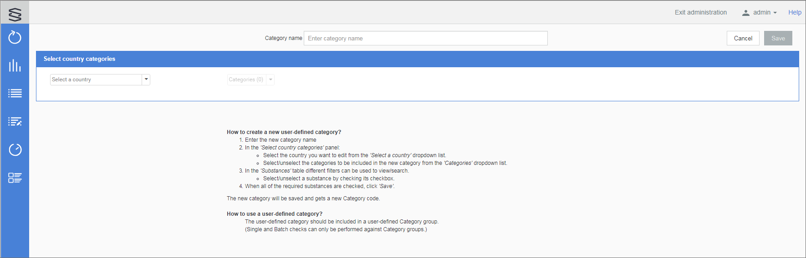Screen dimensions: 806x258
Task: Open the Categories (0) dropdown
Action: [x=246, y=79]
